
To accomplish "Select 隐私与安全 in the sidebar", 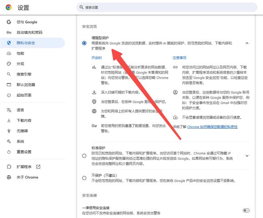I will [32, 43].
